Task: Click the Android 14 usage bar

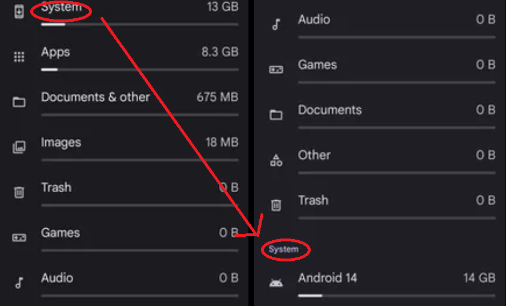Action: 397,296
